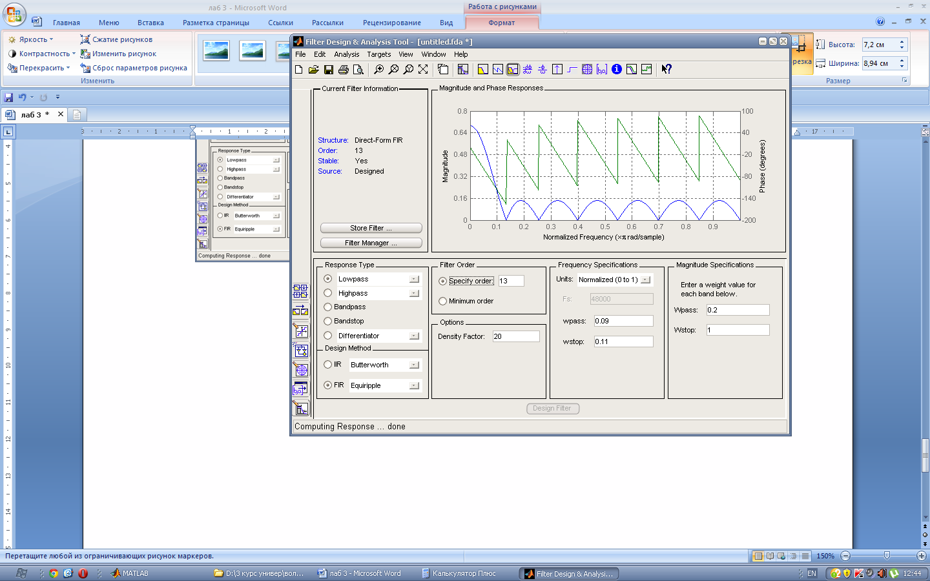Open the Targets menu
Viewport: 930px width, 581px height.
point(379,54)
